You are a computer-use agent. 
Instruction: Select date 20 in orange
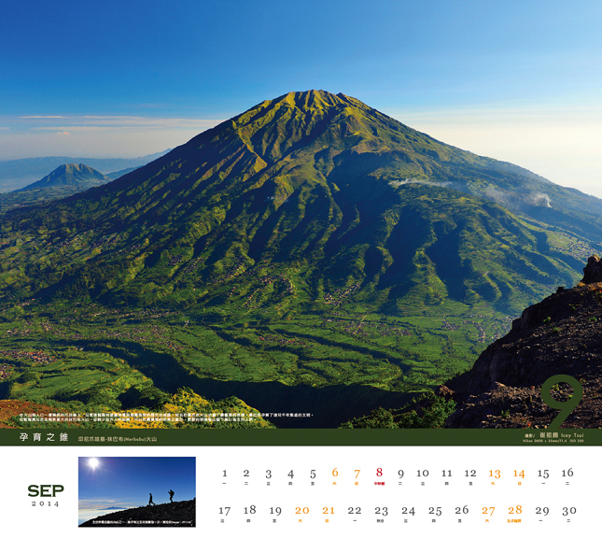click(301, 511)
